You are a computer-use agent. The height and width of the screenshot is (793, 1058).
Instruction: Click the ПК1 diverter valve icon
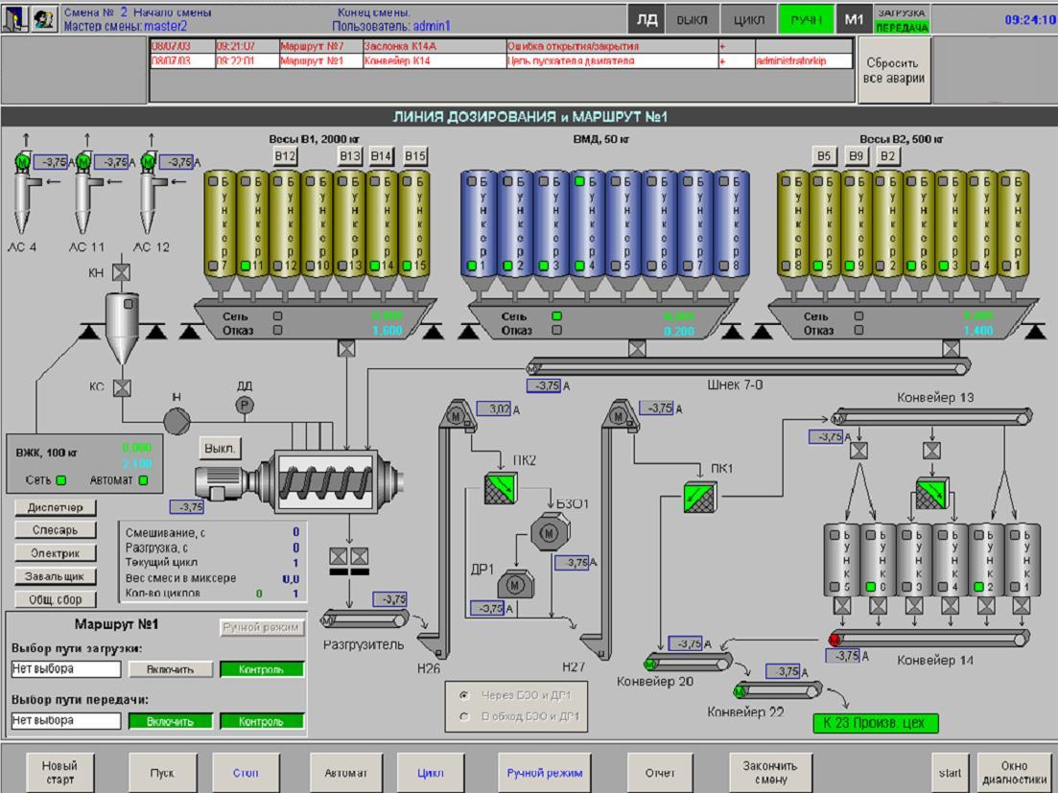[702, 497]
